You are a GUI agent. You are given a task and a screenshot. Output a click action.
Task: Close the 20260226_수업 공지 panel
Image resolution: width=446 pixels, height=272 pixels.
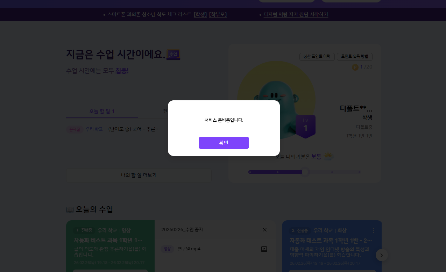click(x=264, y=230)
